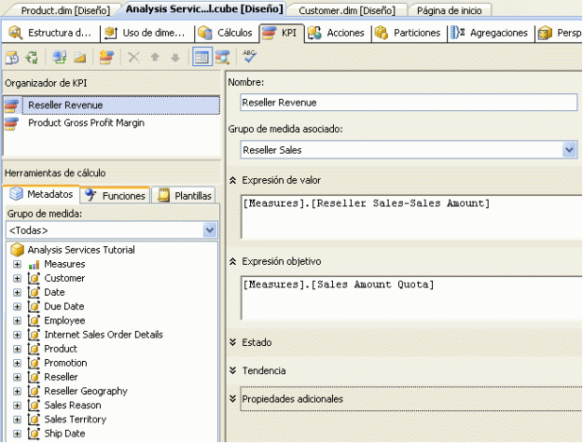
Task: Switch to Form View toolbar icon
Action: tap(201, 57)
